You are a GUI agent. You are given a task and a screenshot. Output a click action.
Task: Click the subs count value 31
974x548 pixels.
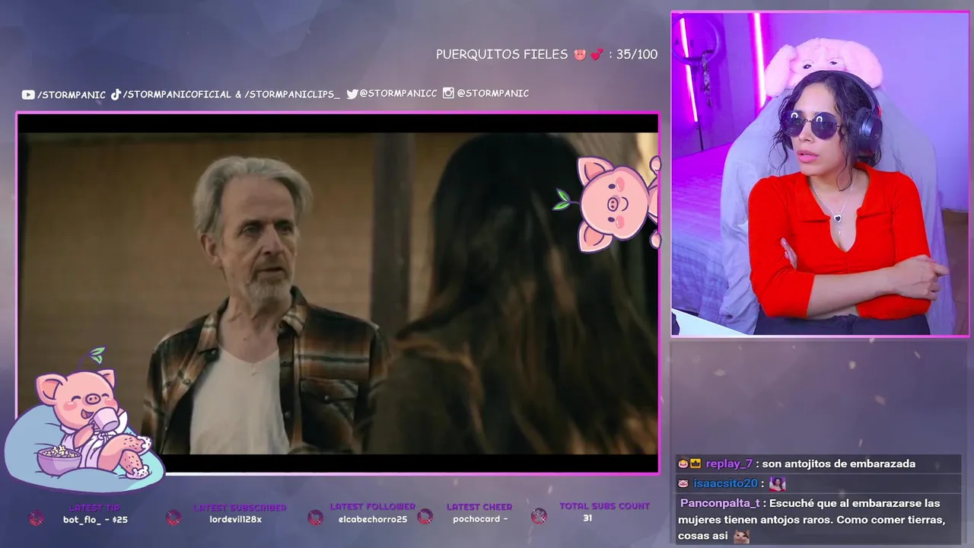[587, 518]
